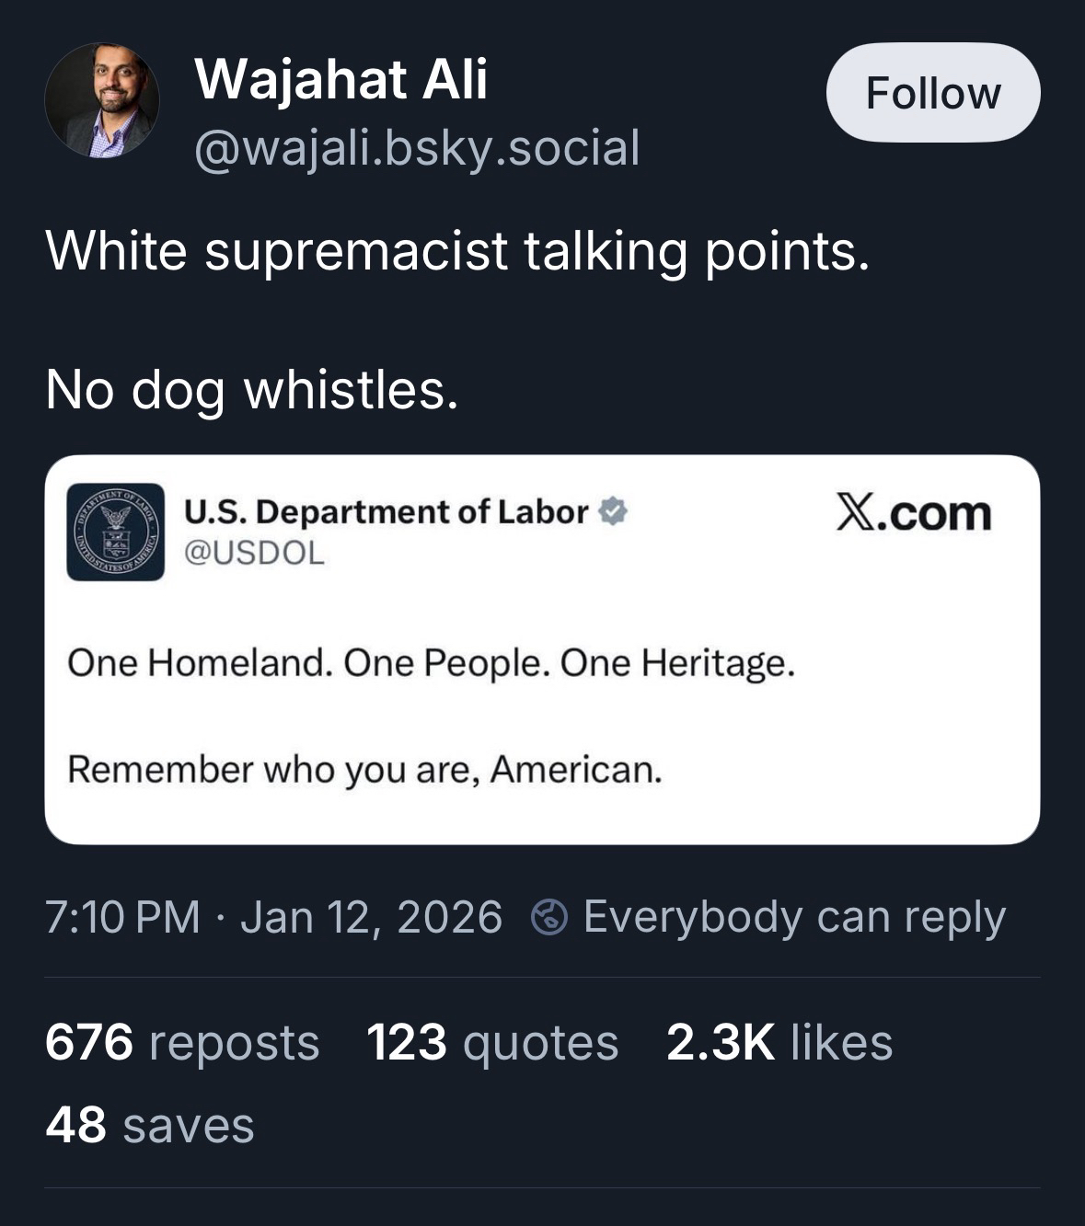The image size is (1085, 1226).
Task: Click the @wajali.bsky.social handle
Action: pyautogui.click(x=416, y=148)
